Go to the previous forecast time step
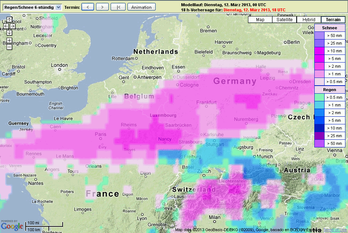This screenshot has height=233, width=348. (x=88, y=7)
